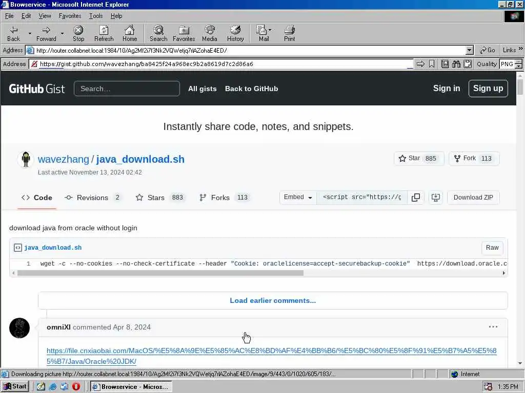Open the wavezhang user link
Image resolution: width=525 pixels, height=393 pixels.
(63, 159)
